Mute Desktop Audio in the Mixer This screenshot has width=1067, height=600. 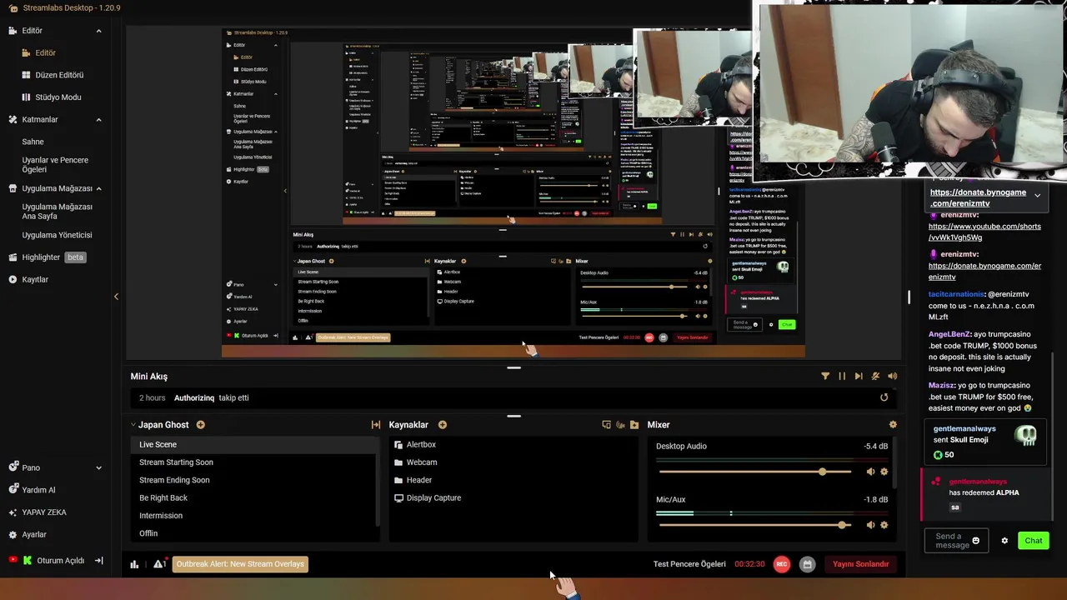point(870,472)
